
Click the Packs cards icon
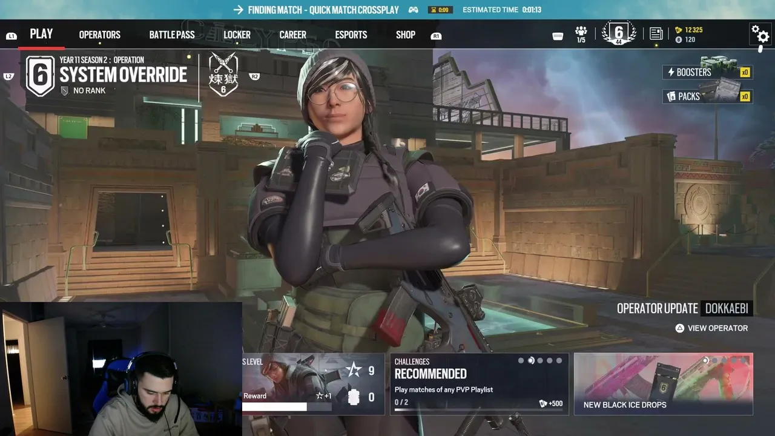pos(671,96)
